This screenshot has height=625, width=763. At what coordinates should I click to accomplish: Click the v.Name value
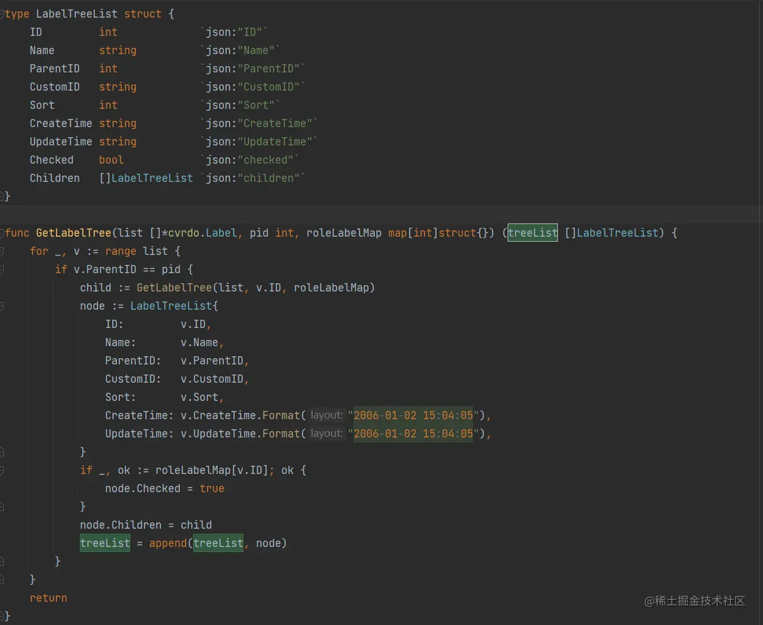tap(199, 342)
